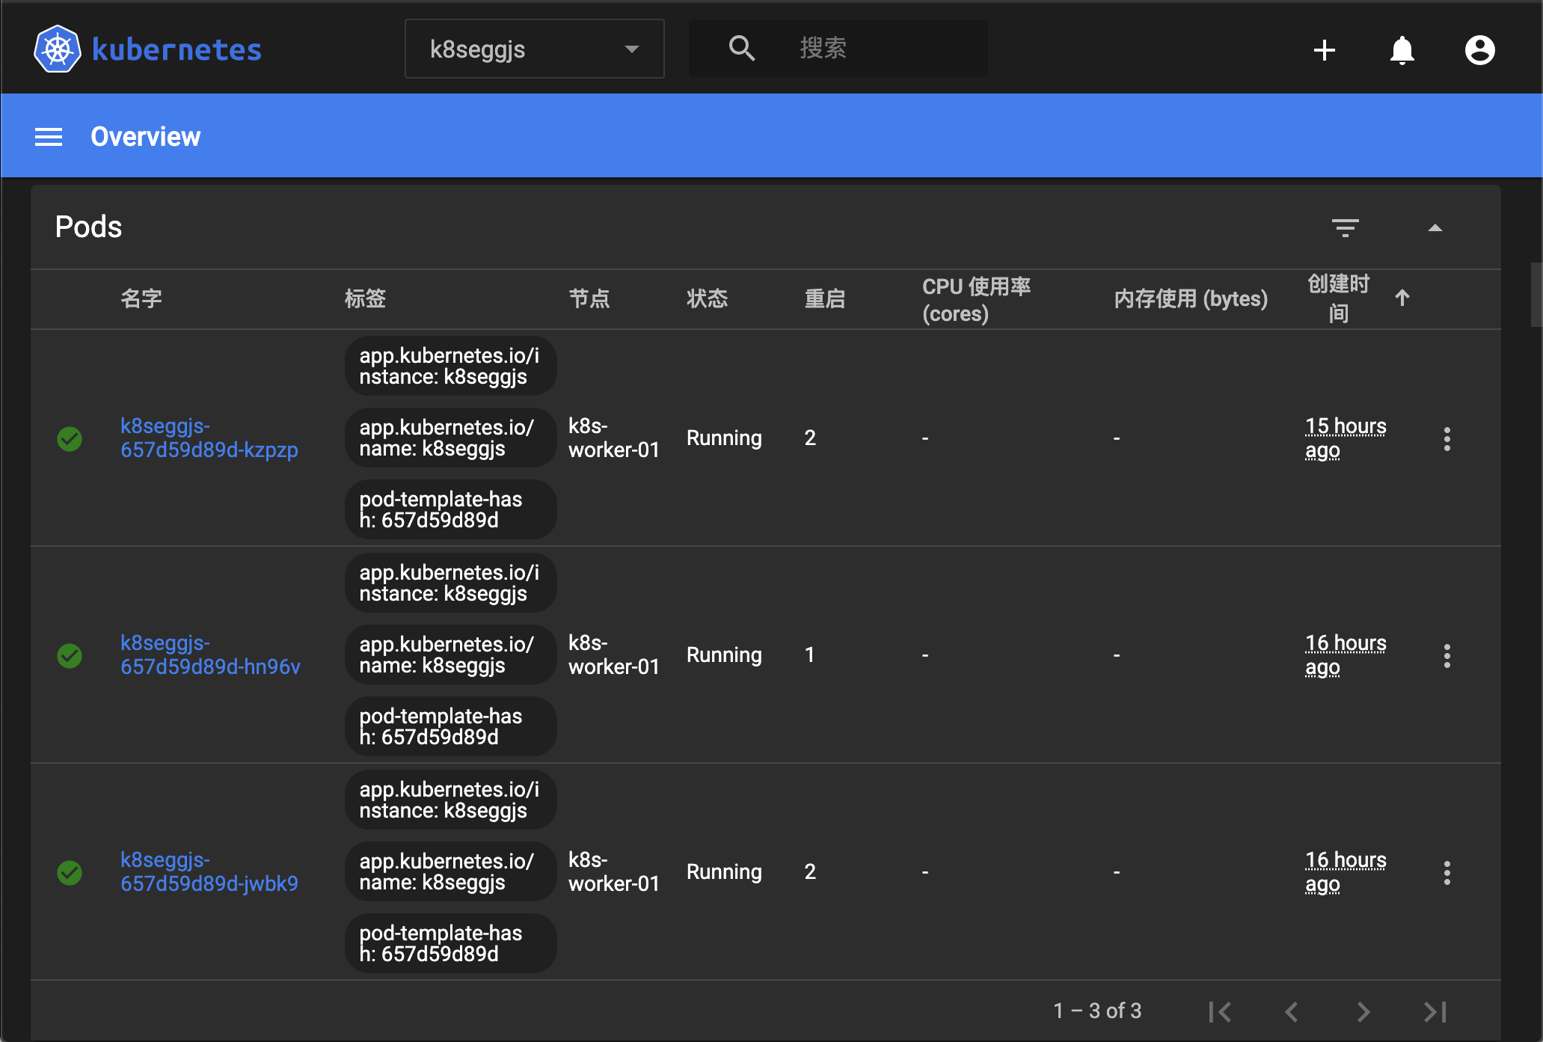Go to last page of pods
Screen dimensions: 1543x1042
[x=1435, y=1011]
